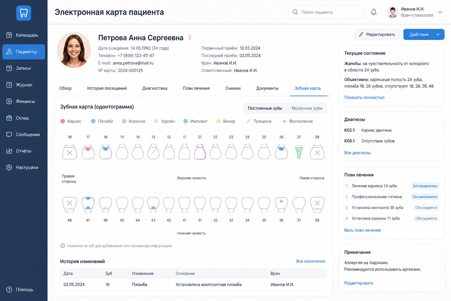Click Имплант green legend swatch

[186, 121]
